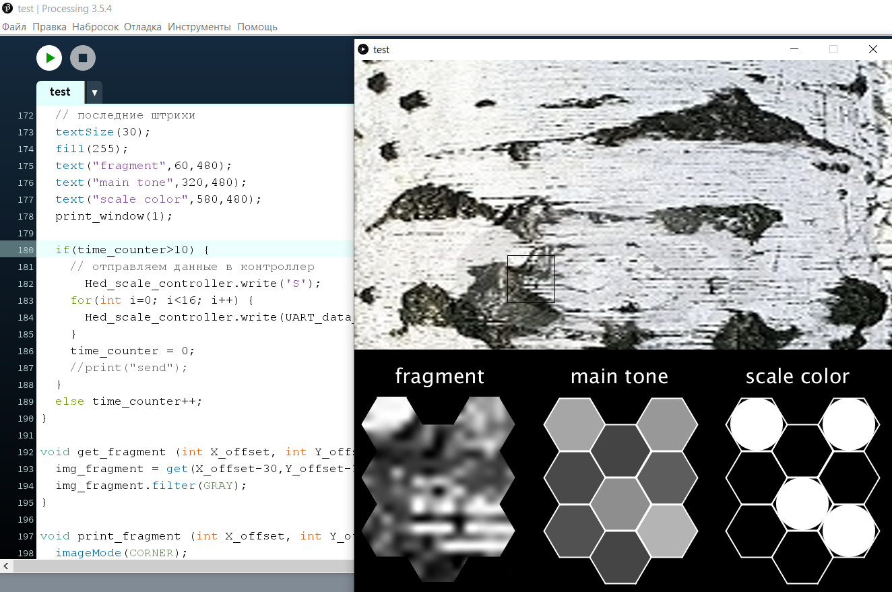
Task: Click the line text("scale color",580,480);
Action: click(x=158, y=199)
